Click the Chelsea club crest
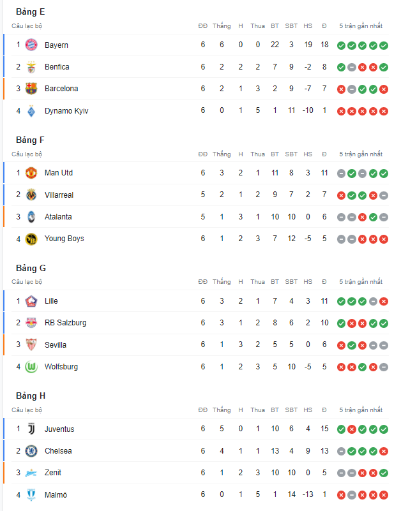The height and width of the screenshot is (511, 401). pyautogui.click(x=31, y=451)
